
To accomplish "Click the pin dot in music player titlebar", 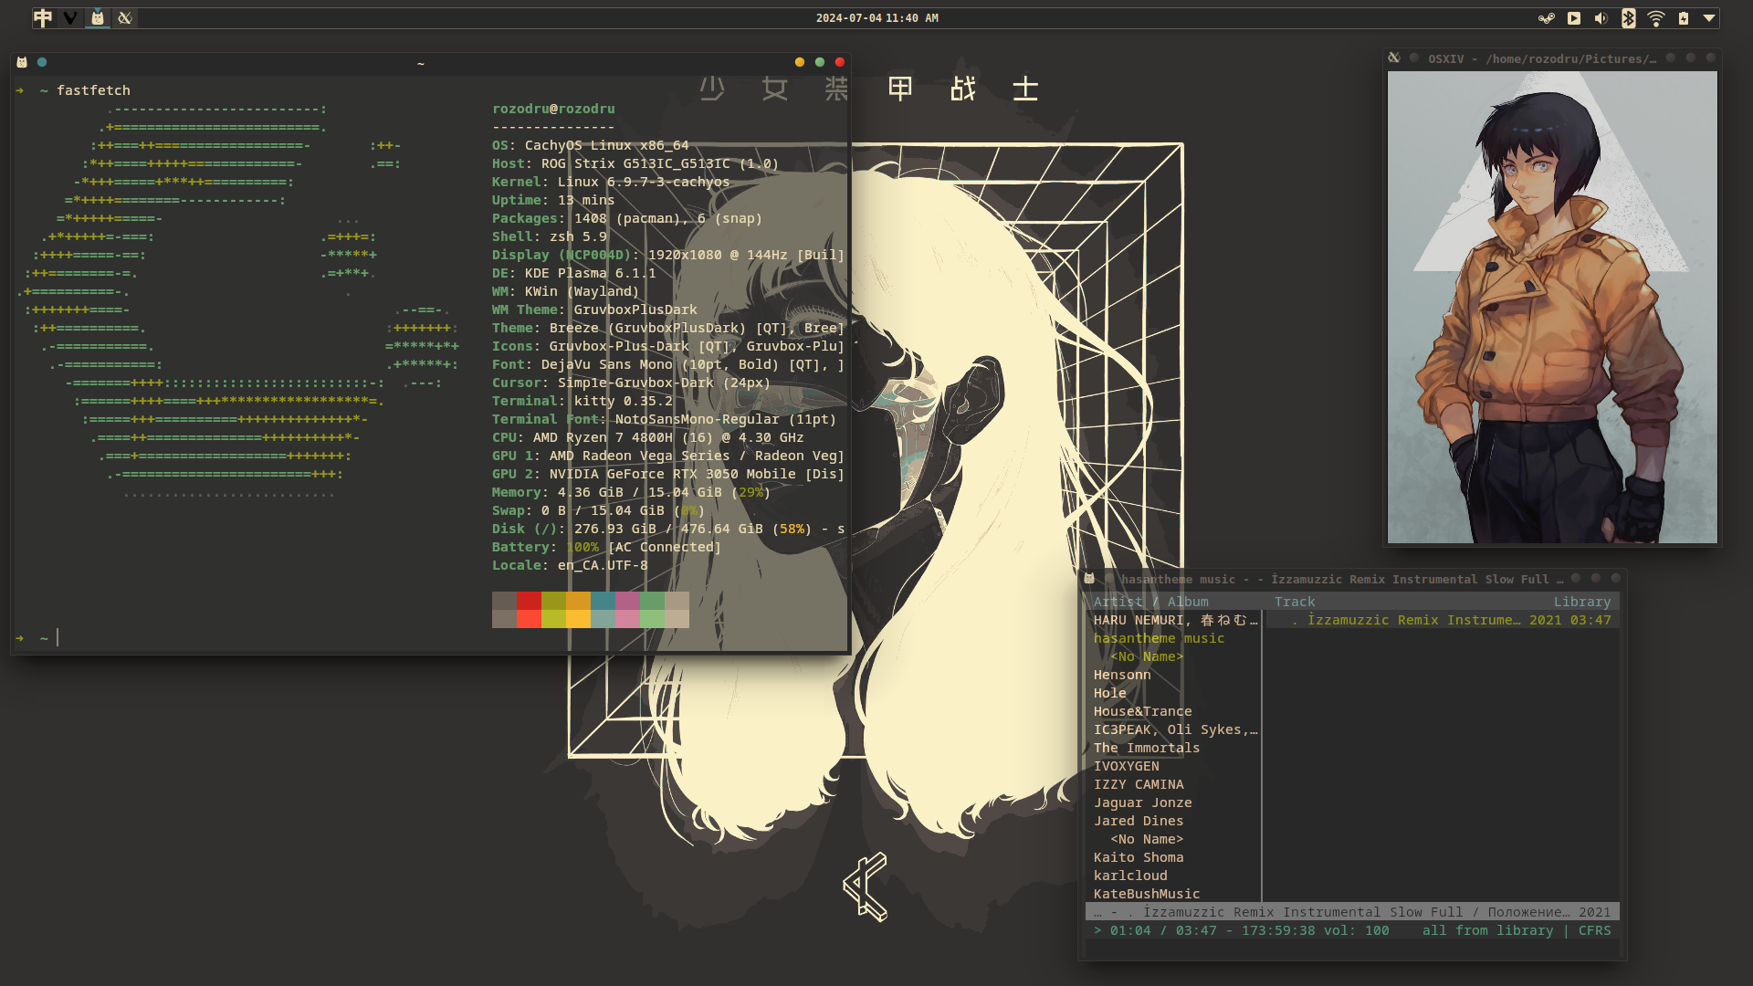I will coord(1109,578).
